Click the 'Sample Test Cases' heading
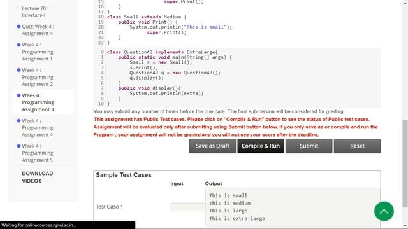Viewport: 408px width, 229px height. 124,175
